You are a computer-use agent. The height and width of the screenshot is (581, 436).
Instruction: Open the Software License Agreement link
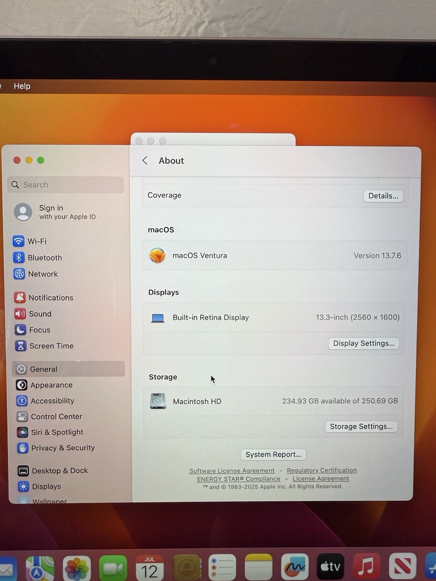232,471
